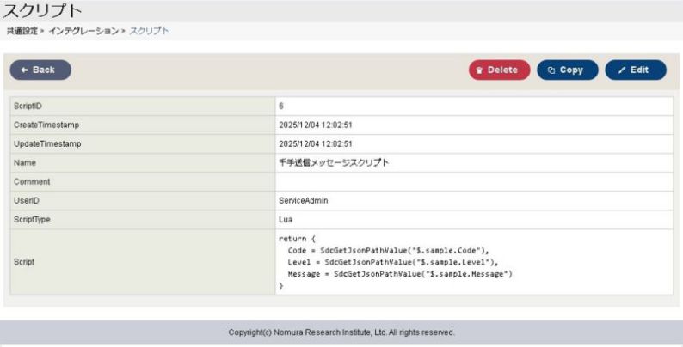Click the name value 千手送信メッセージスクリプト
This screenshot has width=683, height=347.
334,162
